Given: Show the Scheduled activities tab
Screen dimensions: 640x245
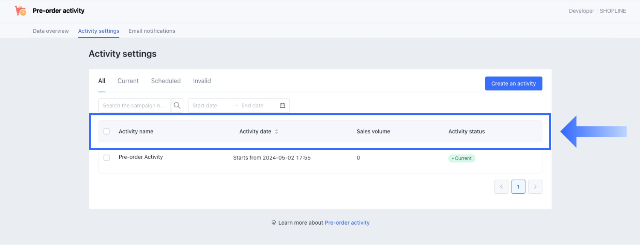Looking at the screenshot, I should pos(166,81).
